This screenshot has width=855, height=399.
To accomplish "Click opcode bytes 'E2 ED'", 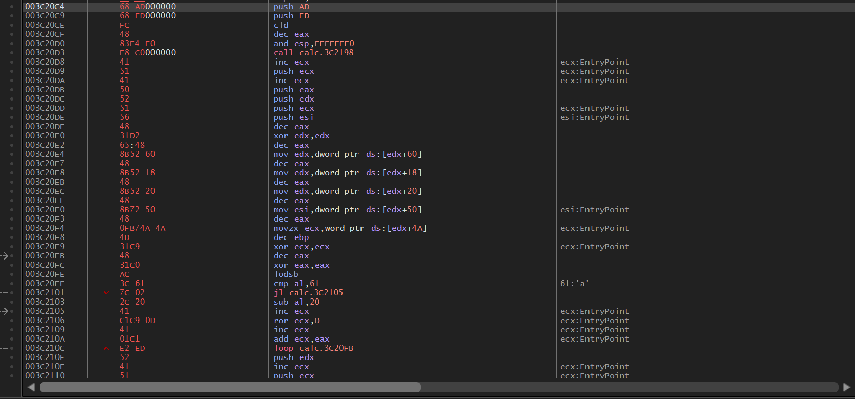I will pyautogui.click(x=132, y=348).
